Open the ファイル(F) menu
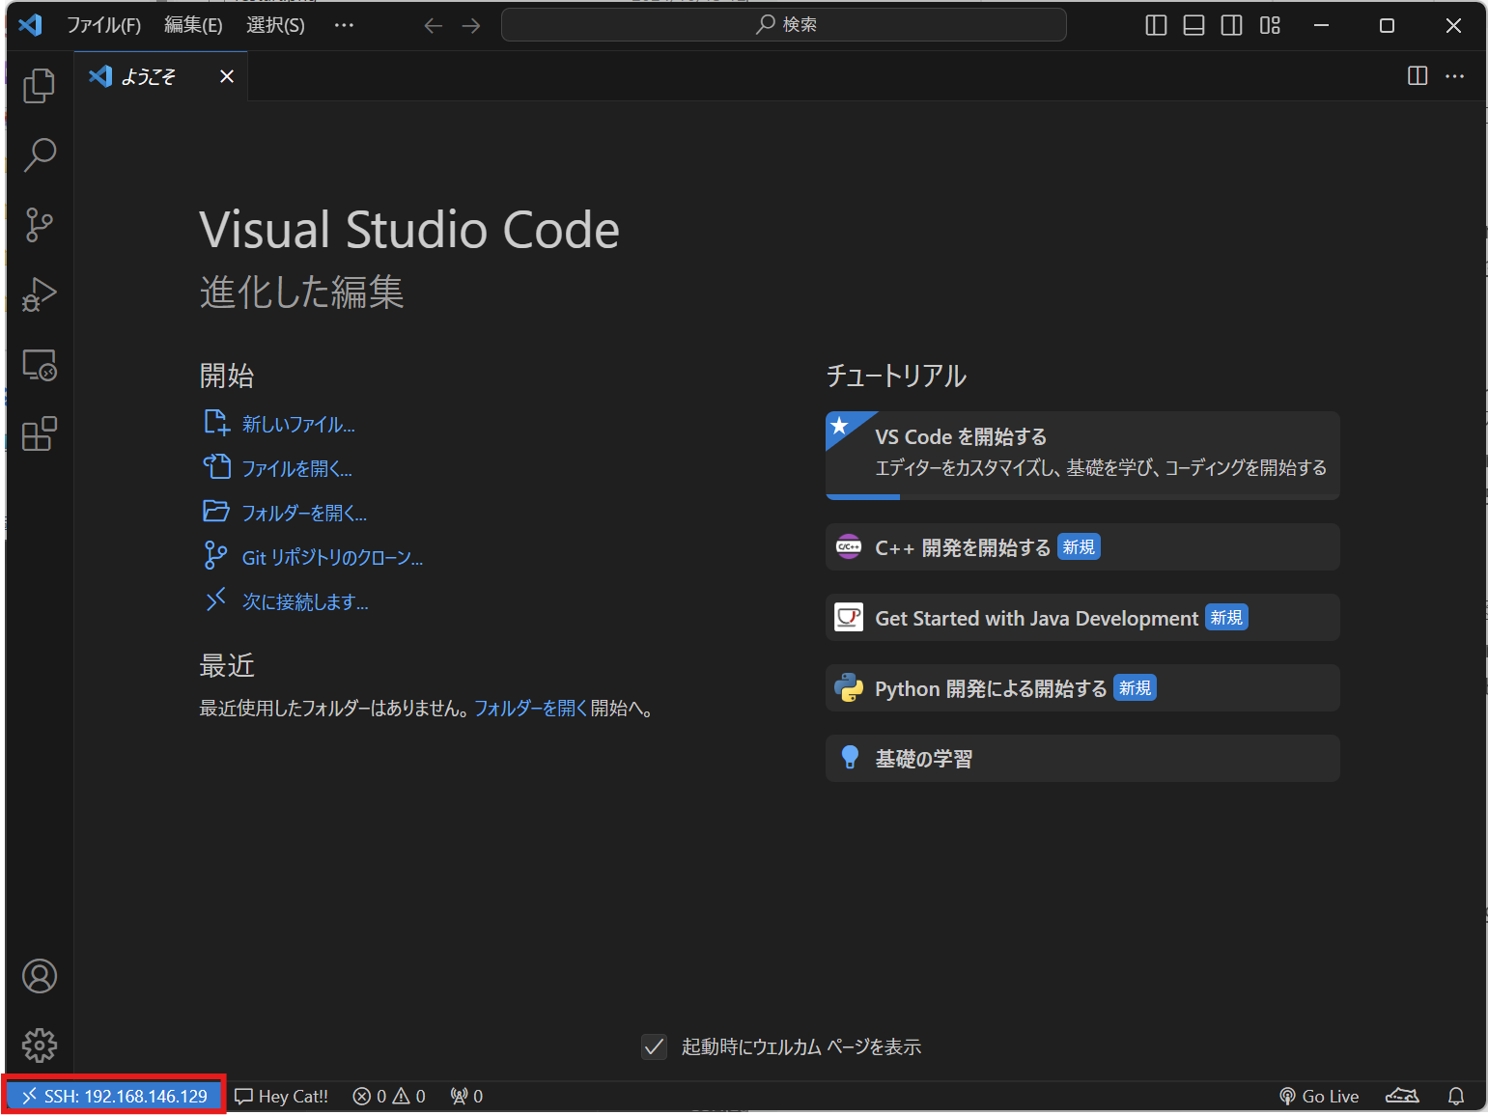This screenshot has height=1115, width=1488. click(x=103, y=25)
